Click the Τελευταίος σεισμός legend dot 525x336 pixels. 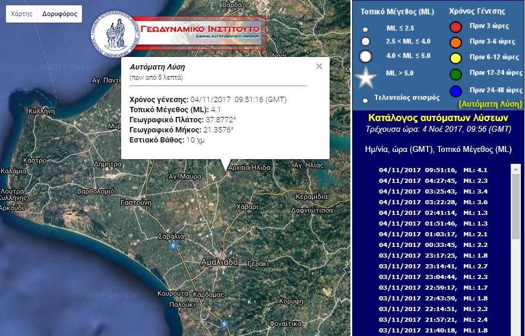pyautogui.click(x=365, y=100)
